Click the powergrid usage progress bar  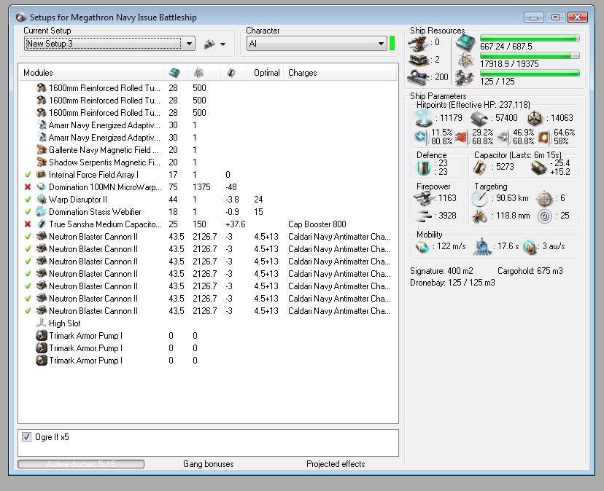click(530, 56)
